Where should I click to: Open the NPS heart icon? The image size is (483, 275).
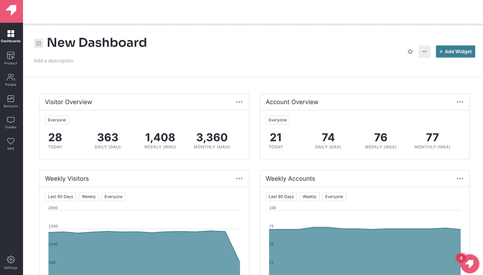click(11, 144)
